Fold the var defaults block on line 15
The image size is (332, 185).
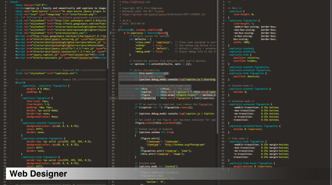[x=116, y=39]
